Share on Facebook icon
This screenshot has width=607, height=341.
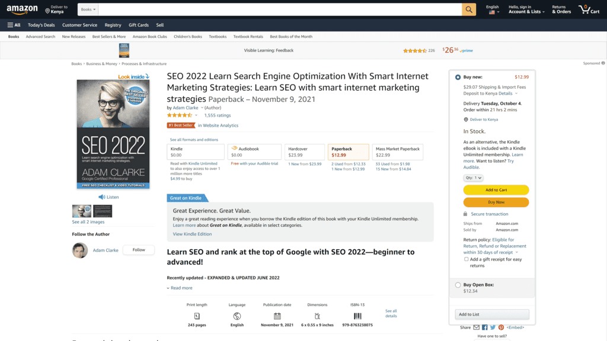click(485, 327)
